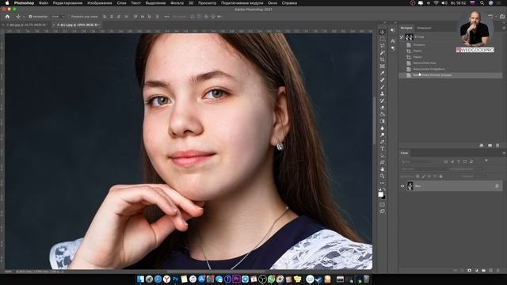Click the default colors reset icon

pos(379,189)
